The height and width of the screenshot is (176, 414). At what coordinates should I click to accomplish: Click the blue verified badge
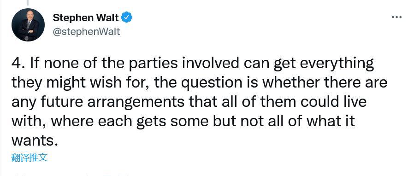[127, 18]
